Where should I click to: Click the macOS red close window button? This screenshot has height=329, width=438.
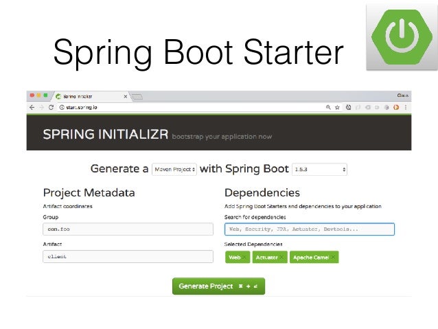point(32,95)
